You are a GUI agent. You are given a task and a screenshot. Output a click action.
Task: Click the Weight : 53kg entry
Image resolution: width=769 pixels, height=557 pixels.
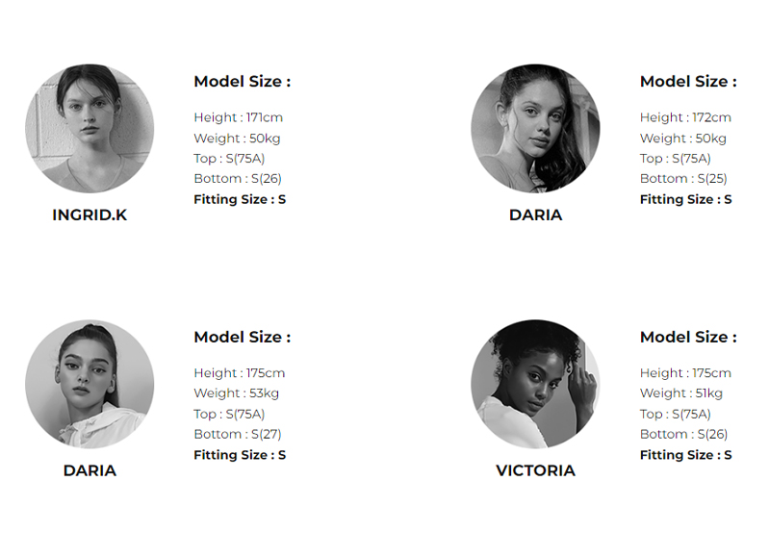236,393
